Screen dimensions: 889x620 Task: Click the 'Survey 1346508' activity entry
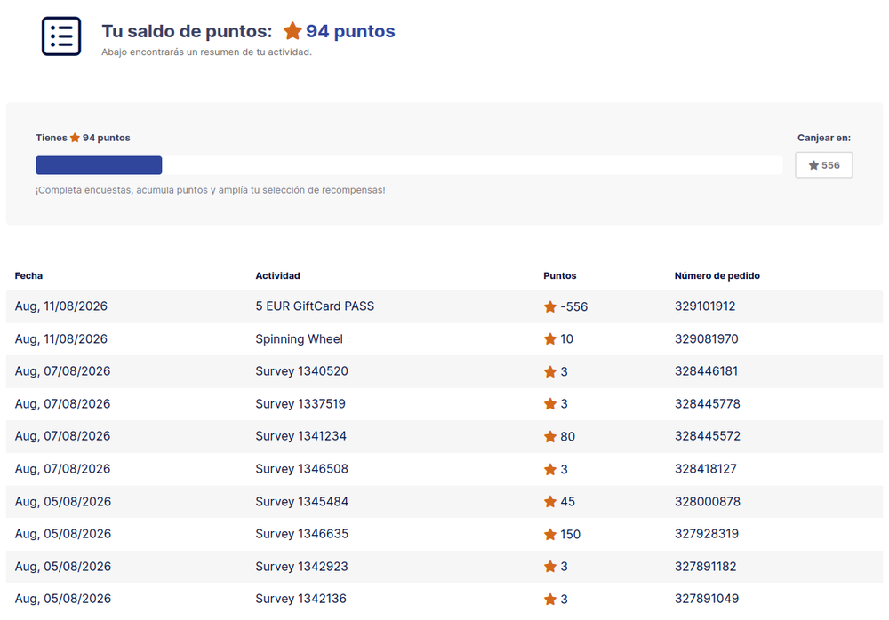301,469
